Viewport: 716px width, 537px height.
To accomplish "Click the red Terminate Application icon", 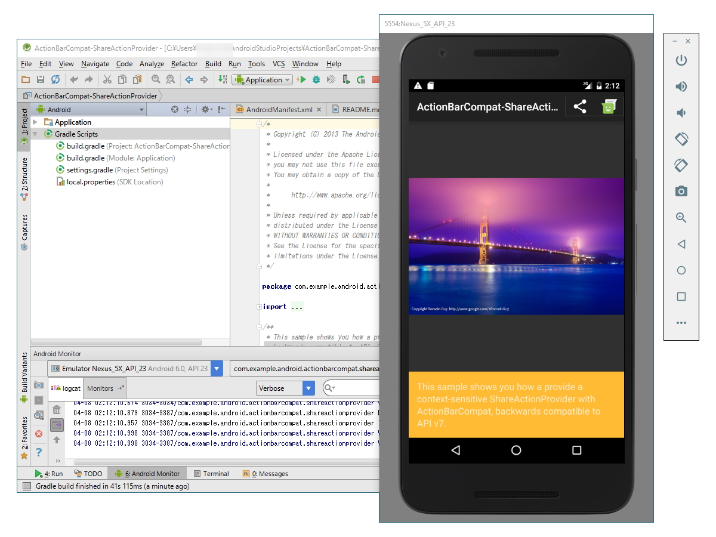I will [x=39, y=434].
